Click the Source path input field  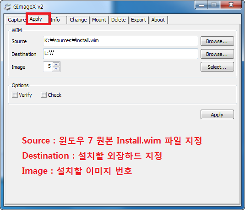point(120,41)
